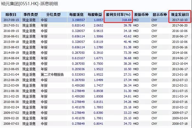Select the ex-date 2008-07-03

pos(11,124)
